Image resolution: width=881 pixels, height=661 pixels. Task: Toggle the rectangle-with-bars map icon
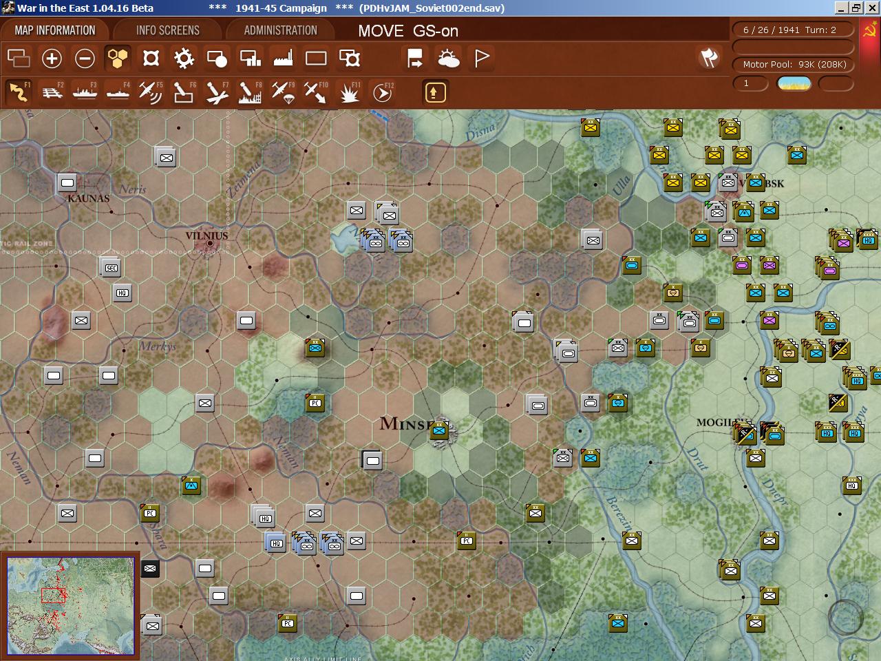coord(250,59)
